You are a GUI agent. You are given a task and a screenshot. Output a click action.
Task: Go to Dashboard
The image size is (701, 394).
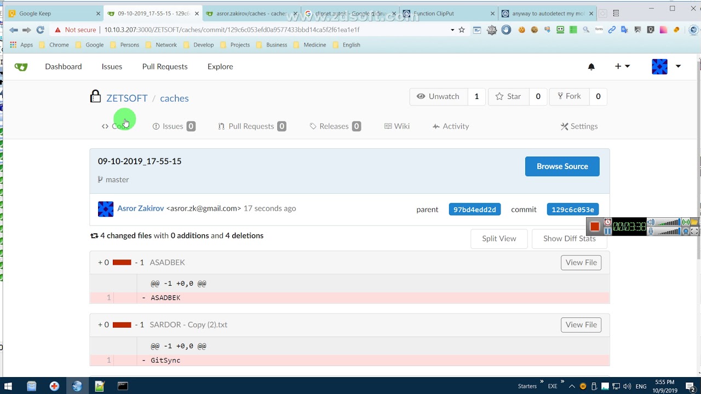(64, 66)
